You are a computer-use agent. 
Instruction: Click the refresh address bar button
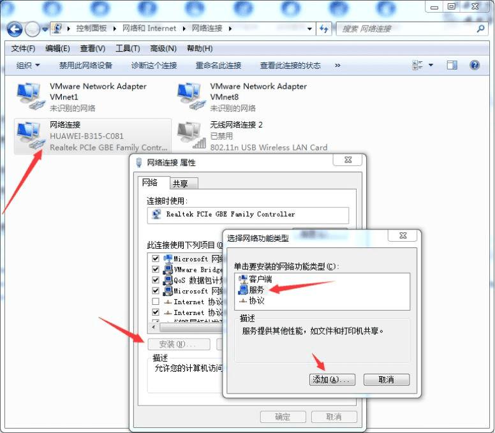(x=323, y=29)
